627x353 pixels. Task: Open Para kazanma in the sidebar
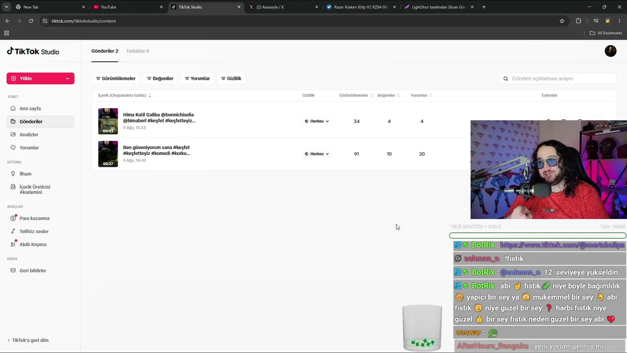[40, 218]
